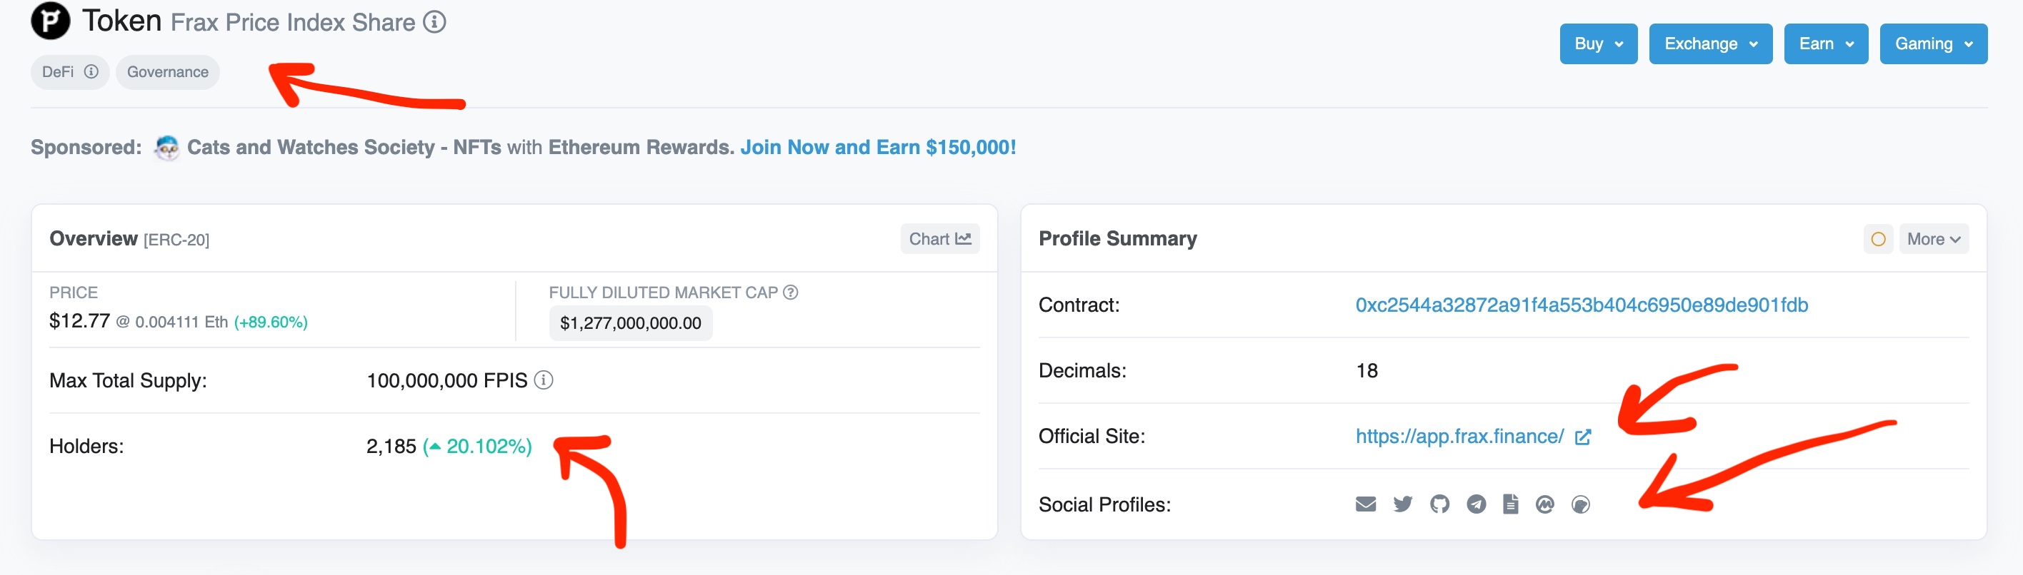Open the CoinGecko profile icon
Image resolution: width=2023 pixels, height=575 pixels.
(x=1581, y=504)
